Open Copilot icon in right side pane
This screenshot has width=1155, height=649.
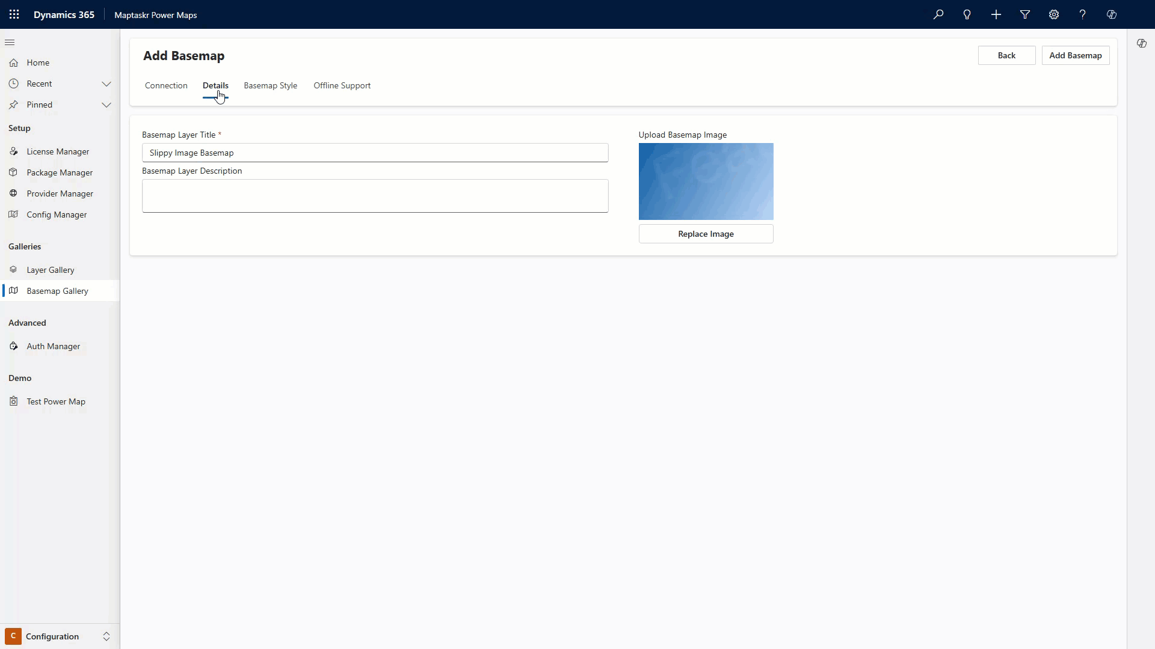(1142, 43)
